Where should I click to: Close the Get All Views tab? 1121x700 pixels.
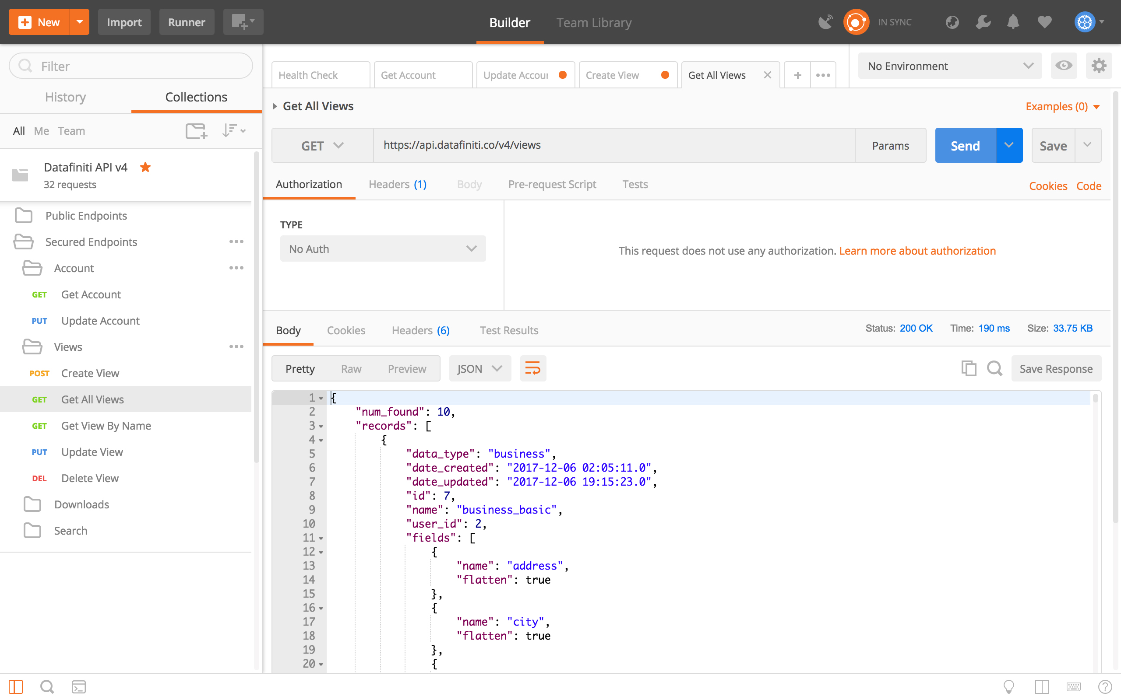(767, 75)
